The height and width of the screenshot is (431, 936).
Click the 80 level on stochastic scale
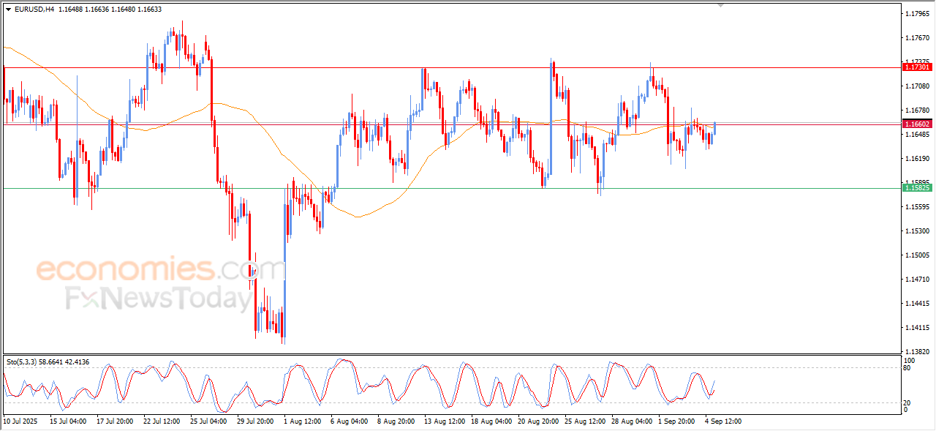tap(908, 368)
